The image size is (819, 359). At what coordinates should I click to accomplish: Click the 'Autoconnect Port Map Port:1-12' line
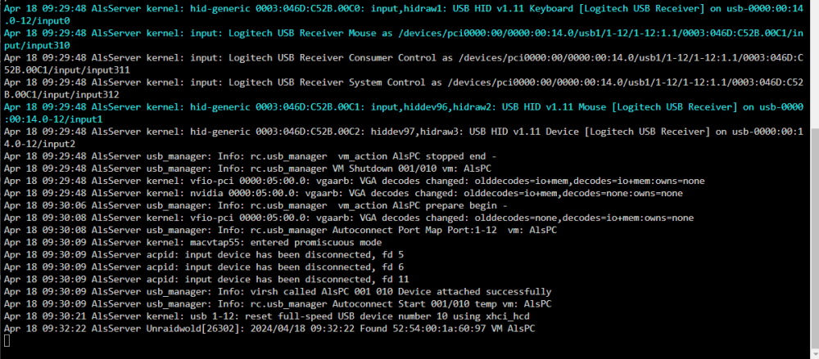pyautogui.click(x=280, y=230)
